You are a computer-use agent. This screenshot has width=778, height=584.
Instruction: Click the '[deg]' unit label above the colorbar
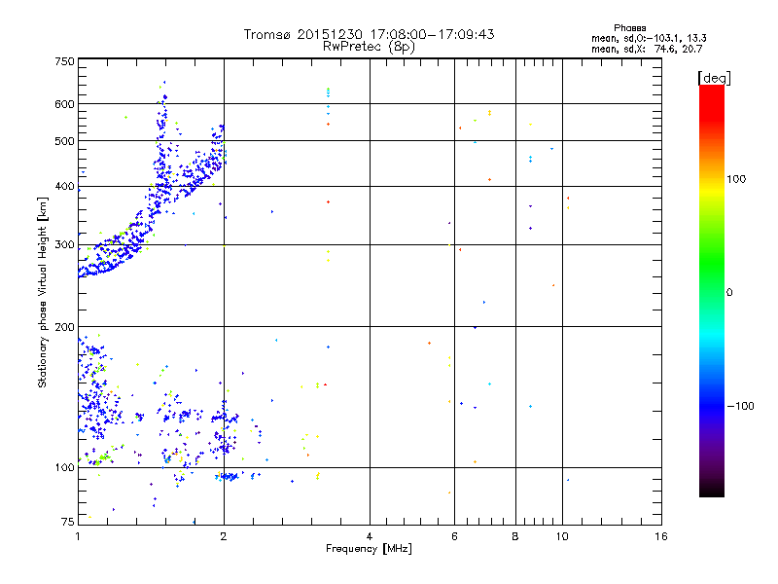(714, 78)
